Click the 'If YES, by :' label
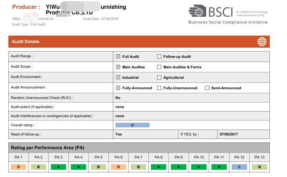287x177 pixels. coord(190,134)
